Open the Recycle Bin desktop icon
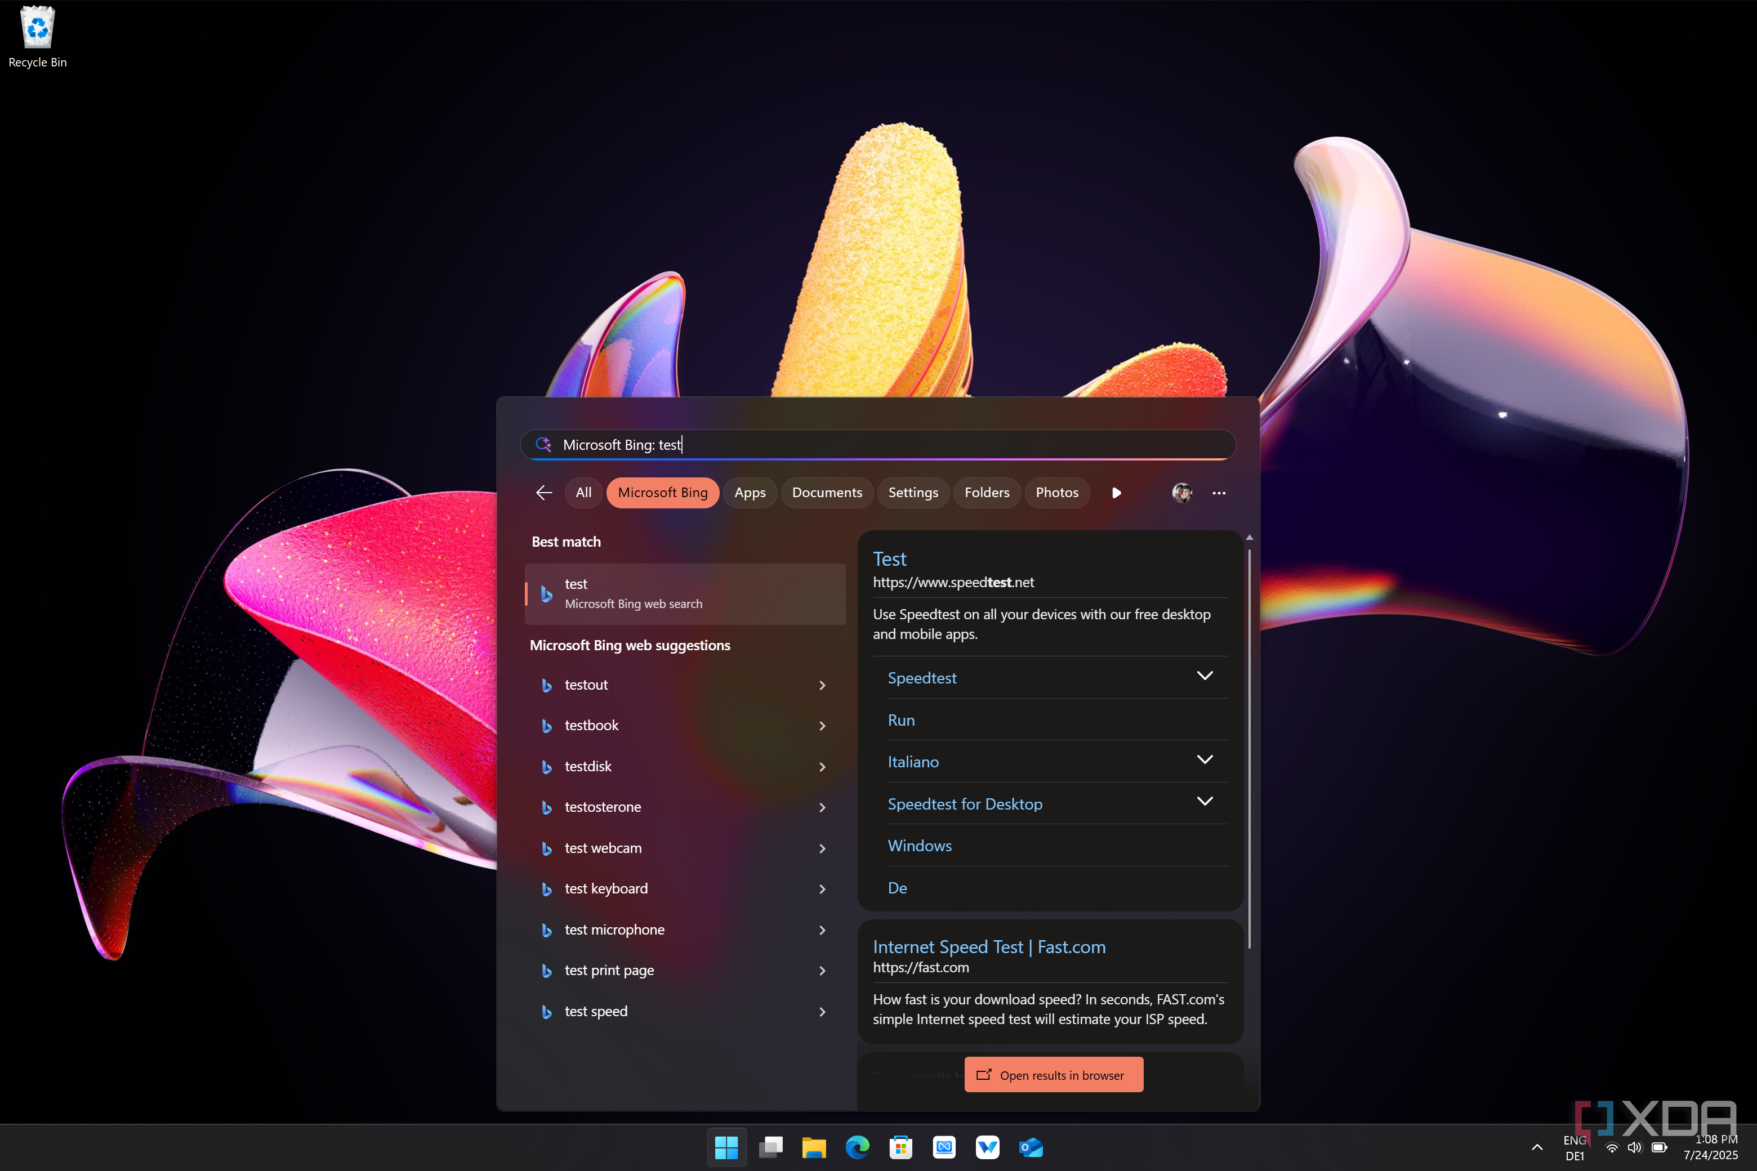 click(37, 37)
